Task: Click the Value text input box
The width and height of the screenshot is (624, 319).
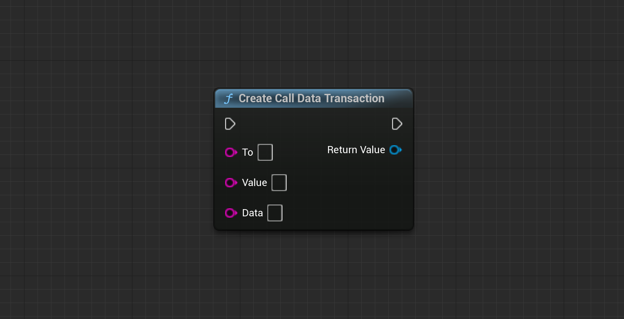Action: tap(279, 183)
